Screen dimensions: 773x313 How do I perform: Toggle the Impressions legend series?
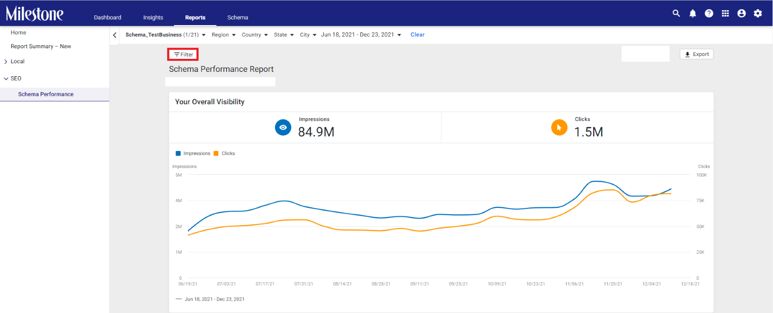coord(193,153)
